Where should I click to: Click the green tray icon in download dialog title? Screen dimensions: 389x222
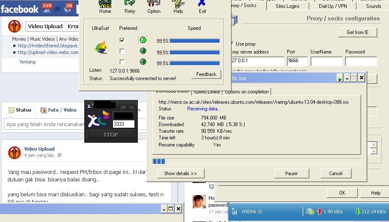(340, 78)
